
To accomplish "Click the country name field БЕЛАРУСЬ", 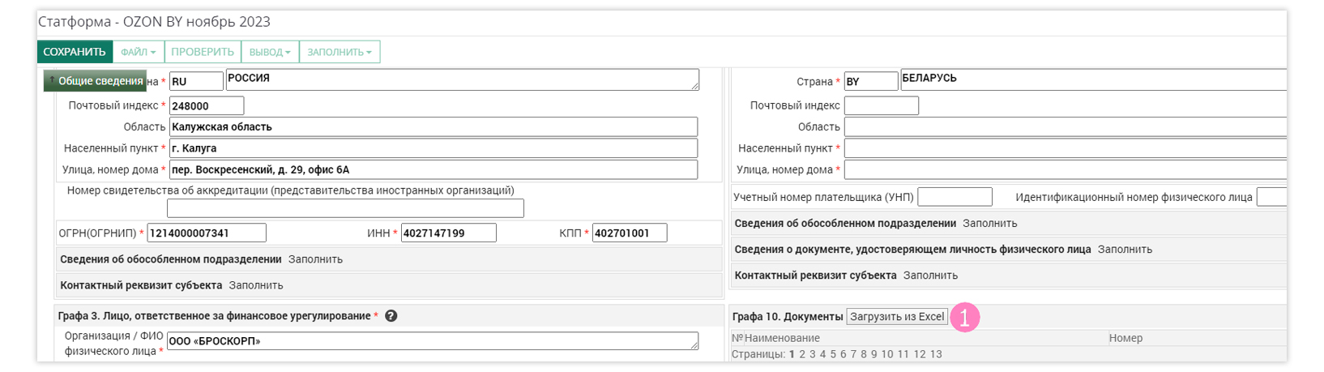I will click(1094, 79).
